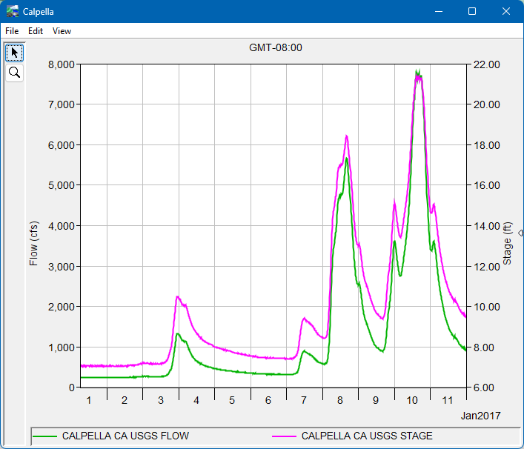Screen dimensions: 524x449
Task: Click the GMT-08:00 plot title
Action: click(275, 48)
